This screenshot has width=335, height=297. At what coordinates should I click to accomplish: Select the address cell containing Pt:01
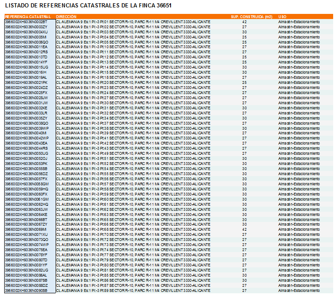pyautogui.click(x=133, y=22)
